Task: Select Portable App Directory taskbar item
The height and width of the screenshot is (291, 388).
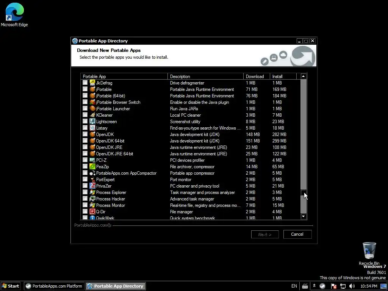Action: [x=116, y=286]
